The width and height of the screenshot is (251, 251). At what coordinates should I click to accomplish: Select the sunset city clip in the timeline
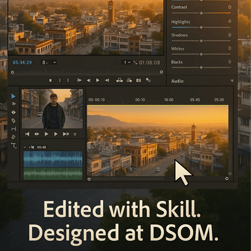[x=158, y=141]
